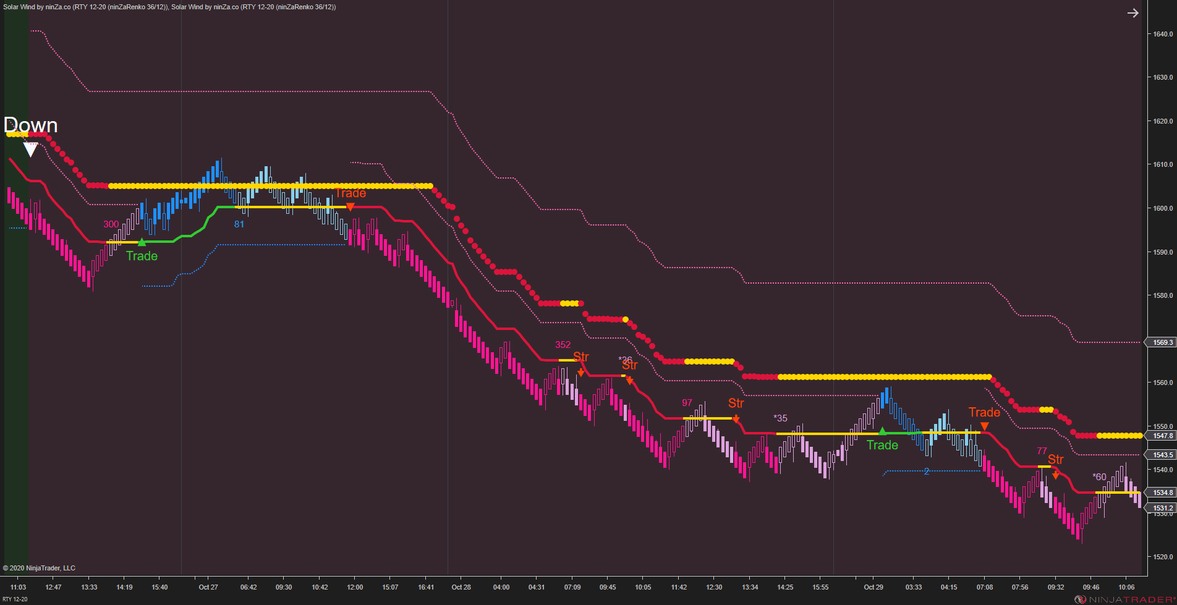Click the Oct 28 date label on time axis

tap(461, 587)
